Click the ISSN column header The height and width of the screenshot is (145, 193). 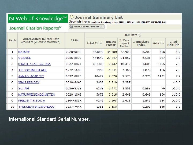(75, 41)
